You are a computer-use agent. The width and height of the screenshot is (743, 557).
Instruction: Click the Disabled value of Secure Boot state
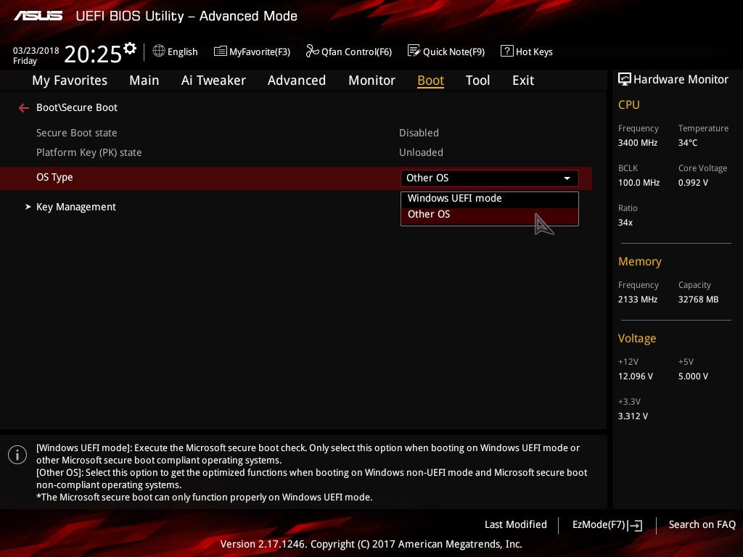point(419,133)
